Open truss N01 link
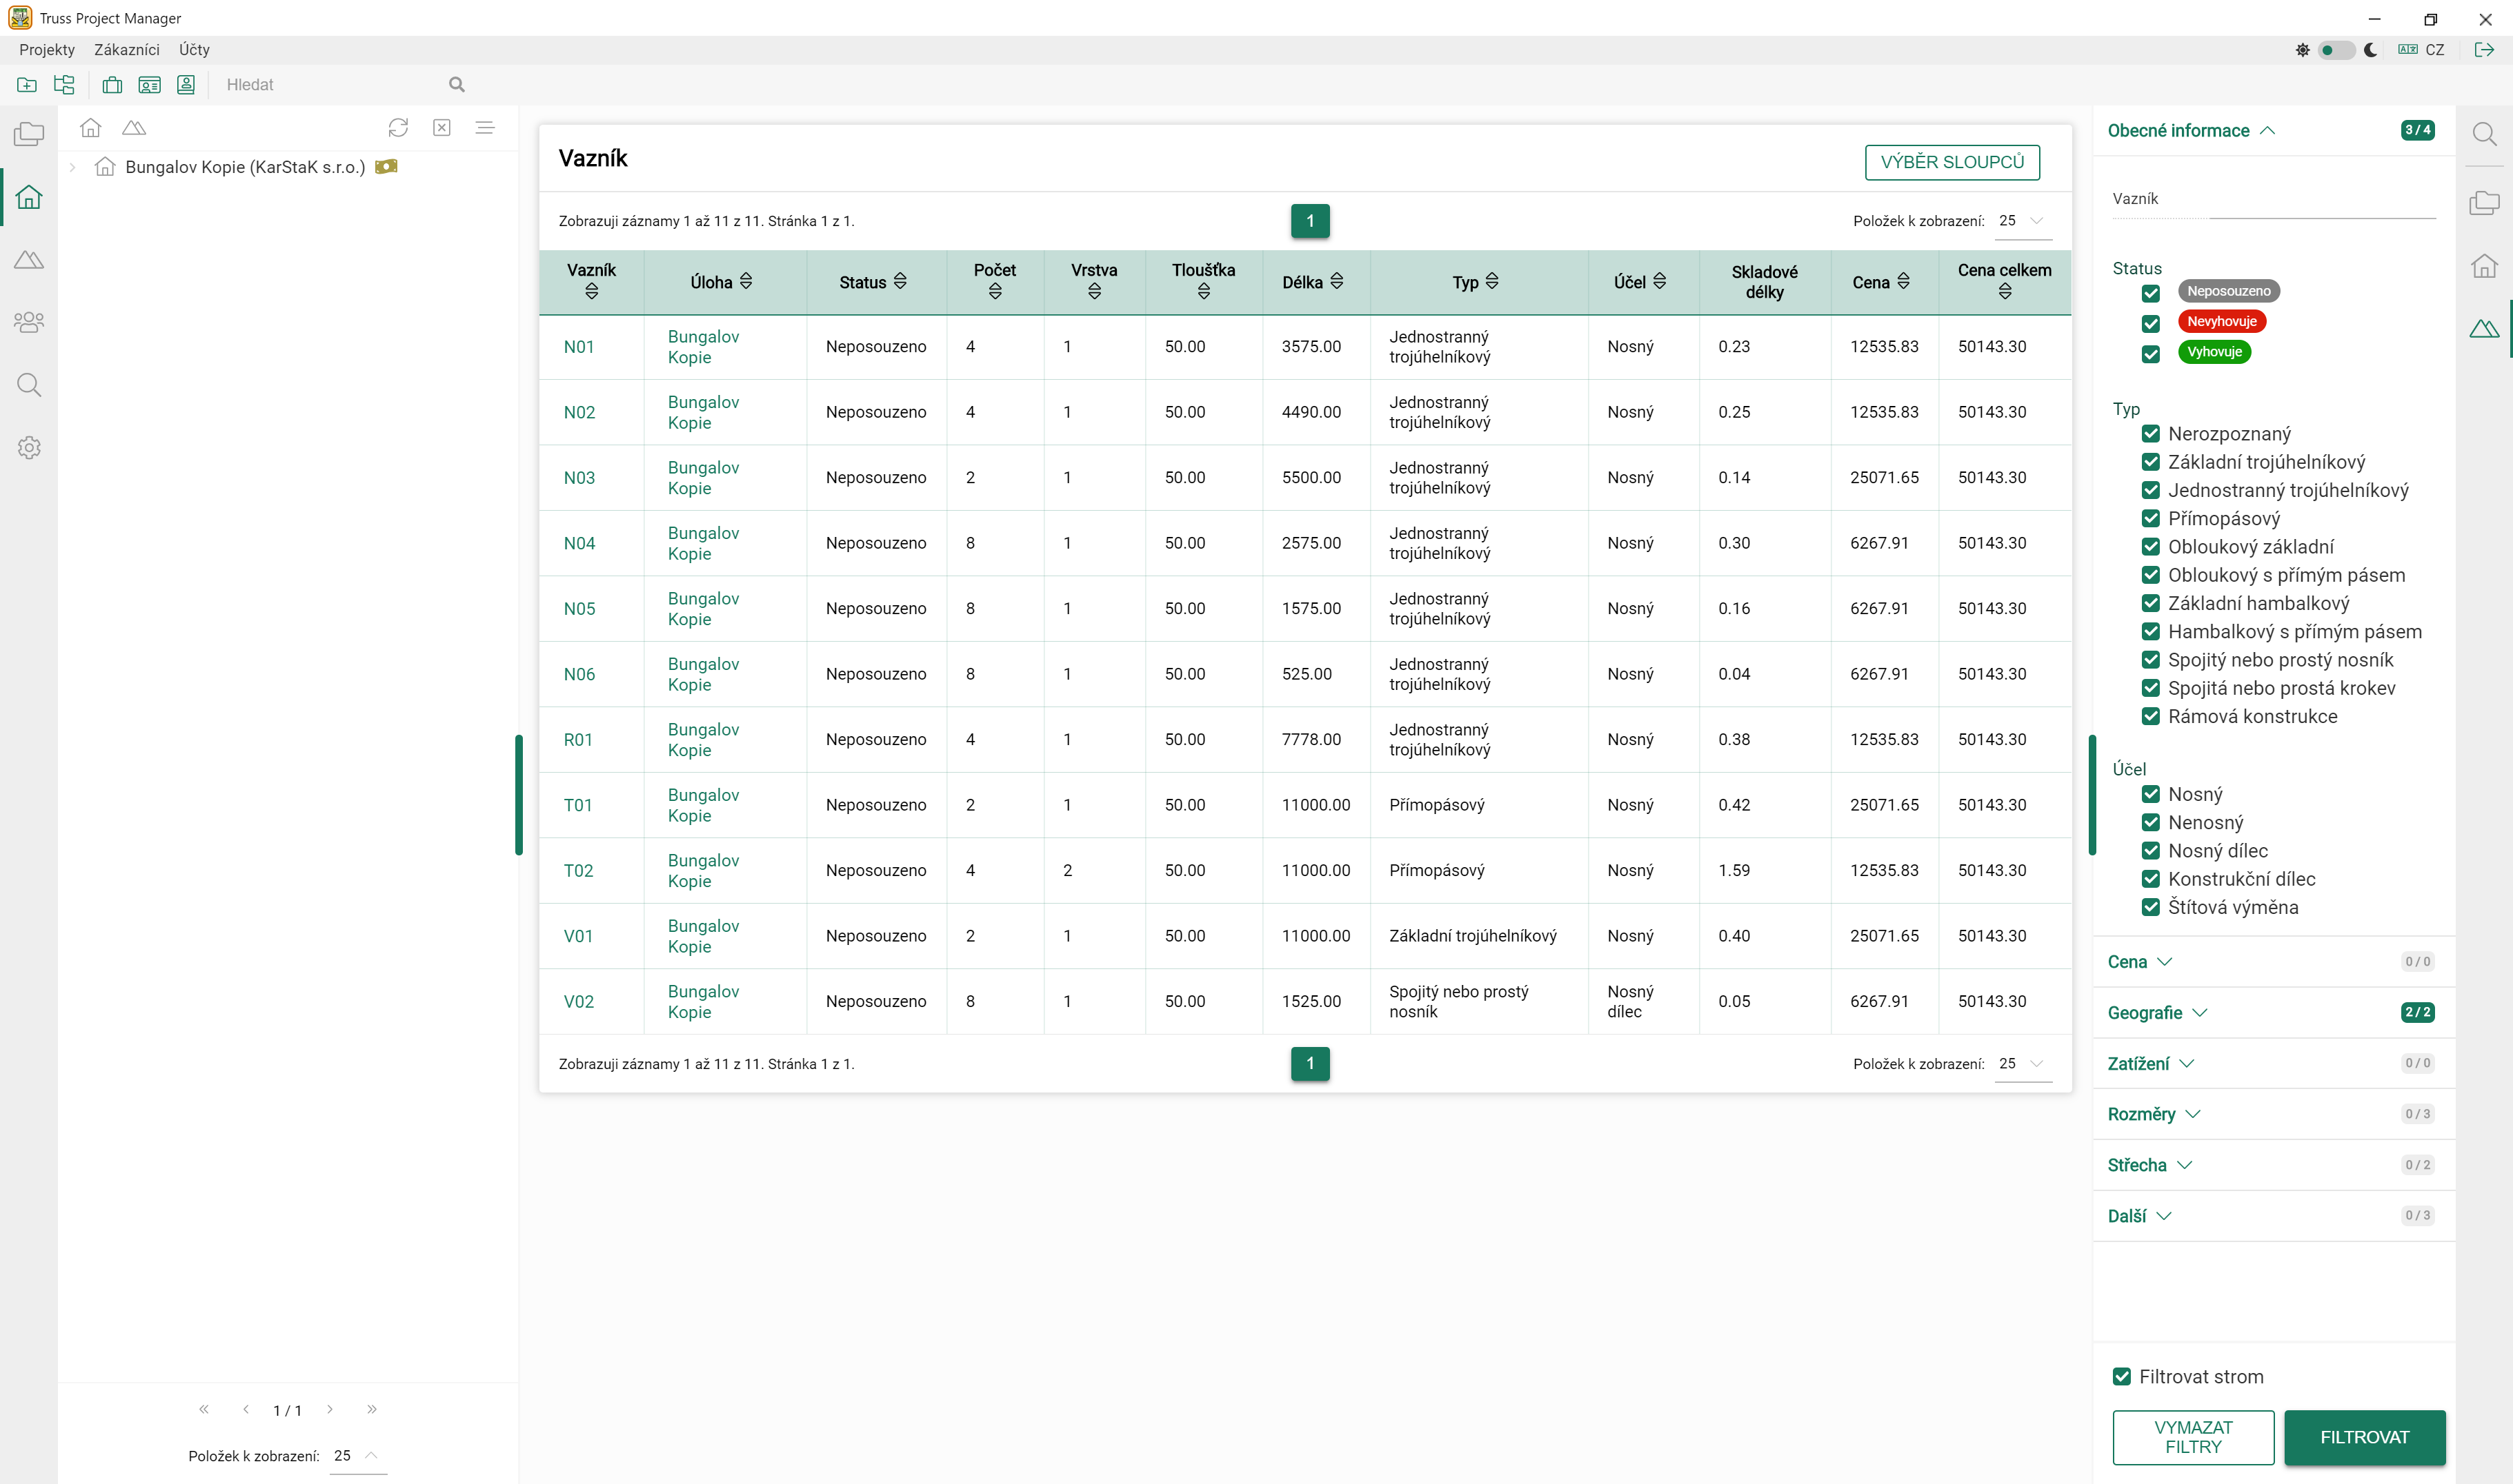2513x1484 pixels. point(579,347)
